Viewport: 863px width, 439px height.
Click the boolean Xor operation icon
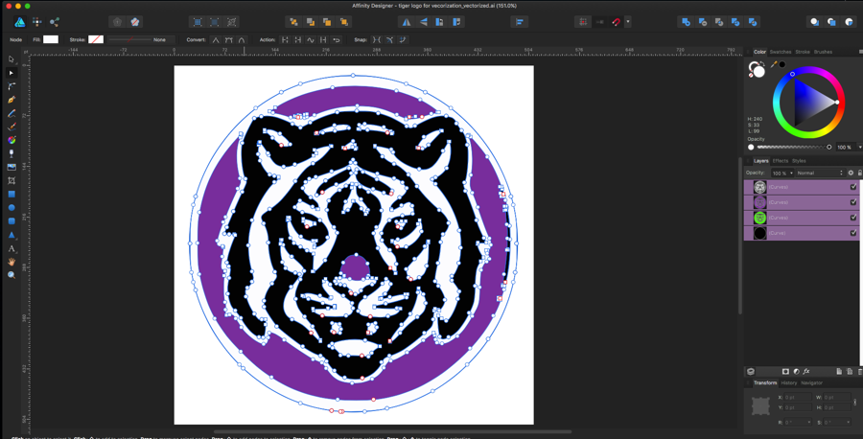[736, 22]
